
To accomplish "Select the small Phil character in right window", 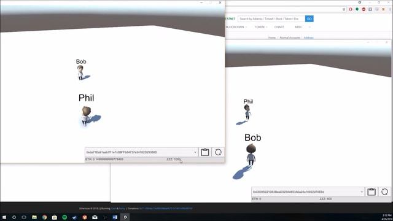I will click(x=247, y=112).
